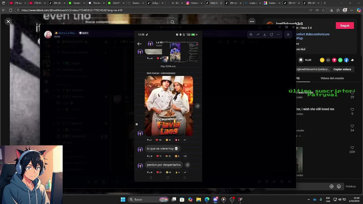Zoom the image in Discord viewer toolbar
The width and height of the screenshot is (363, 204).
[x=251, y=35]
